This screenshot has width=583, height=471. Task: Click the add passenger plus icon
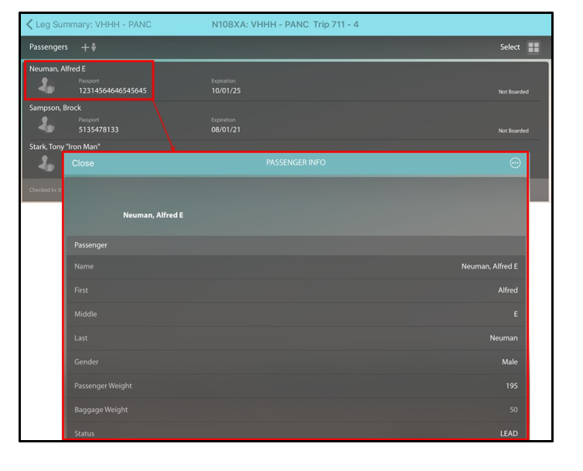(x=89, y=47)
